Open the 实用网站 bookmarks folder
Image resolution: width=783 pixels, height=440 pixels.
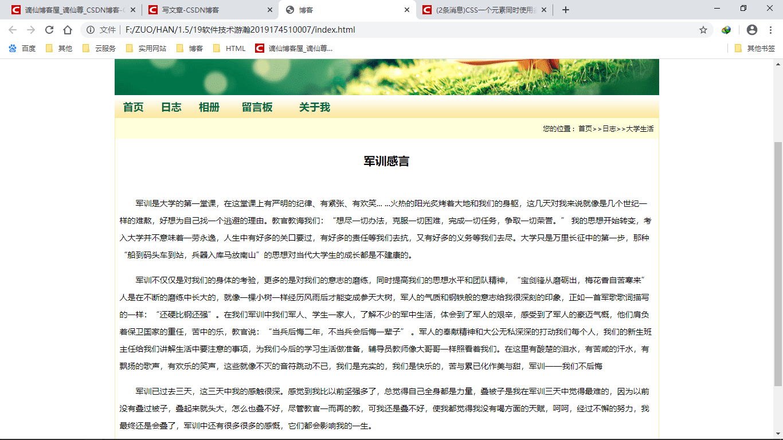point(146,49)
